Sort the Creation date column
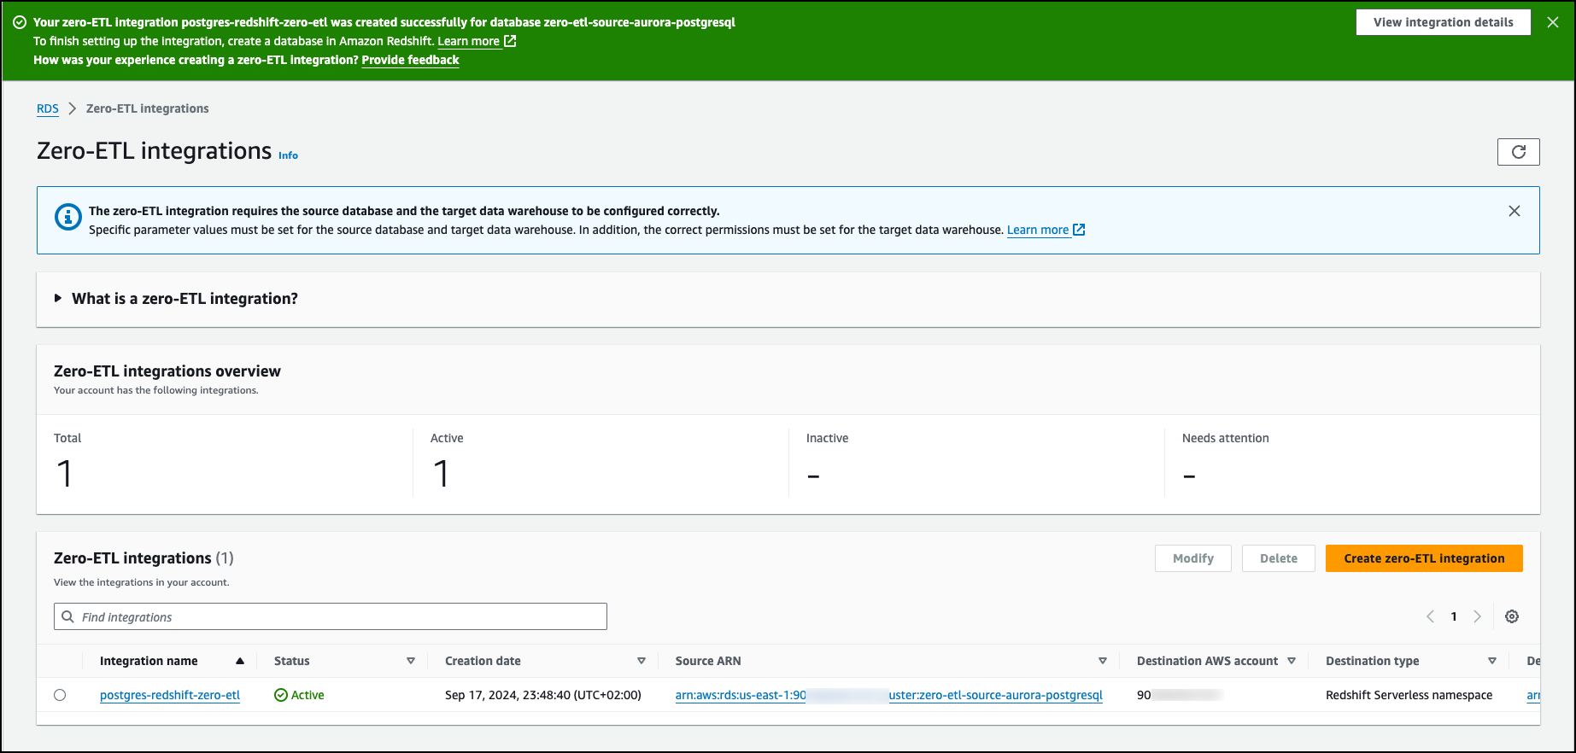The width and height of the screenshot is (1576, 753). tap(642, 661)
